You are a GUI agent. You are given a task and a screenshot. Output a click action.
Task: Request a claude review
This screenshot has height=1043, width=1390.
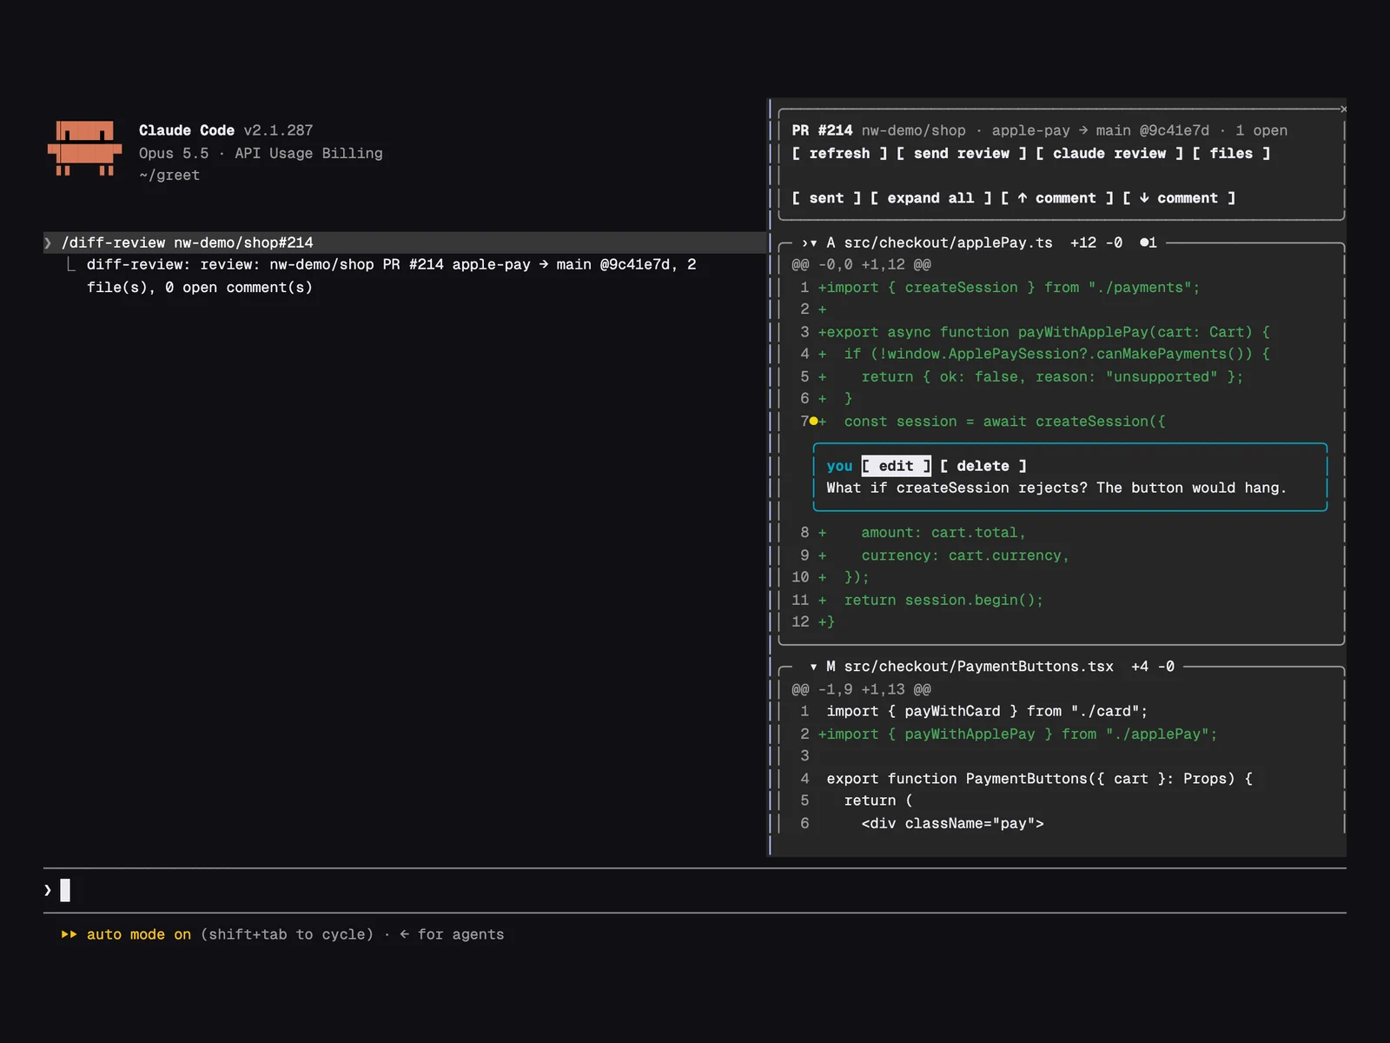click(1109, 153)
